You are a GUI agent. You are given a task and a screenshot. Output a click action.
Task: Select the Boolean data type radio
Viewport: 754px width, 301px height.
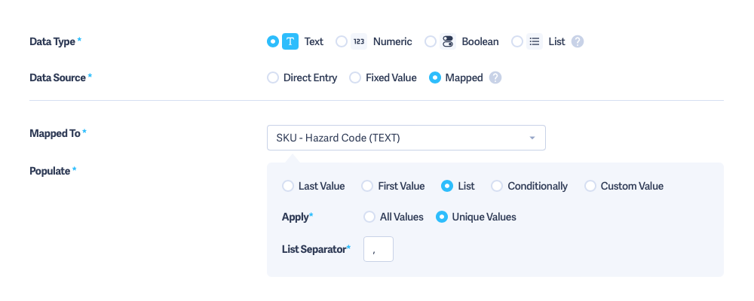[431, 42]
